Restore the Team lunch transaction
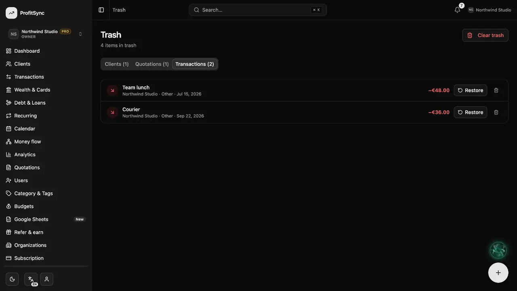Image resolution: width=517 pixels, height=291 pixels. coord(470,91)
